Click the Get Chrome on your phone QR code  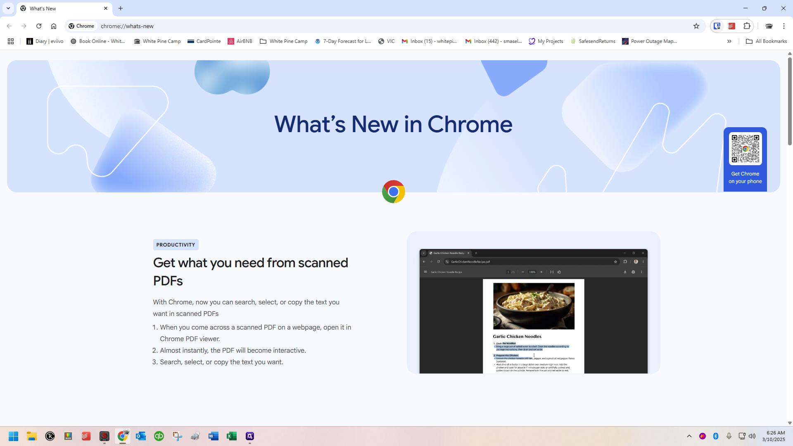[x=746, y=149]
